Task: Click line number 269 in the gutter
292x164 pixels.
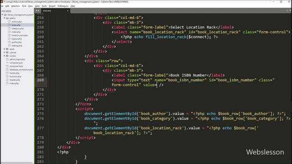Action: point(41,80)
